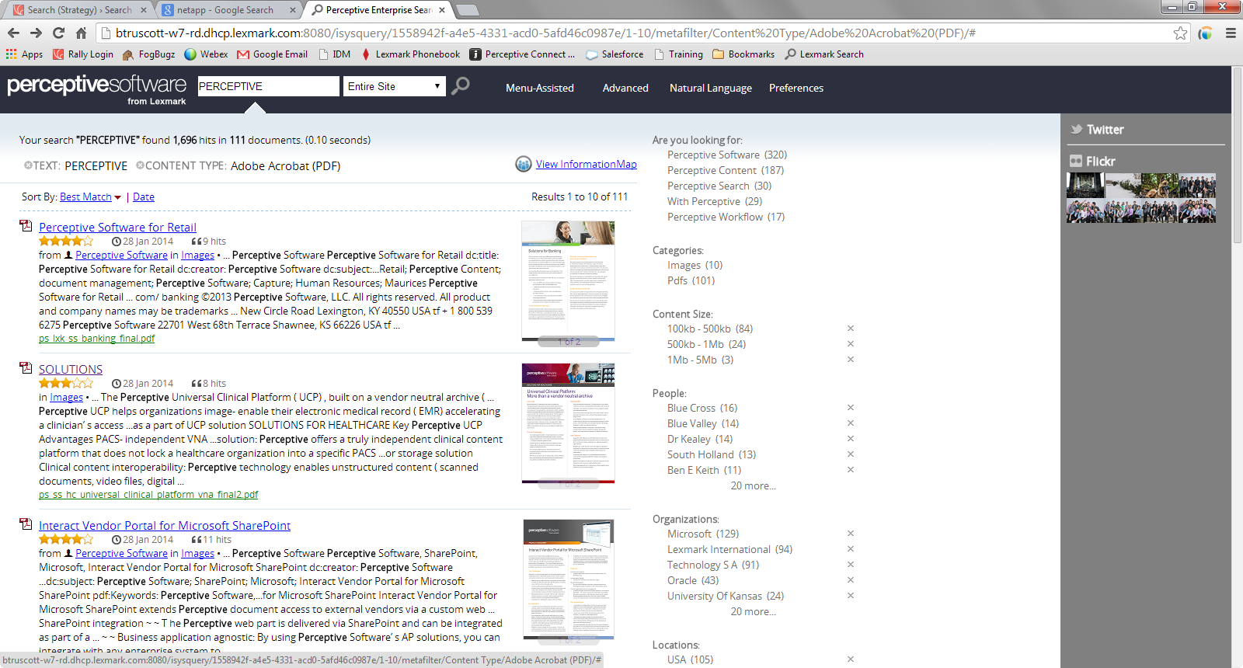Exclude Blue Cross from People

tap(851, 408)
